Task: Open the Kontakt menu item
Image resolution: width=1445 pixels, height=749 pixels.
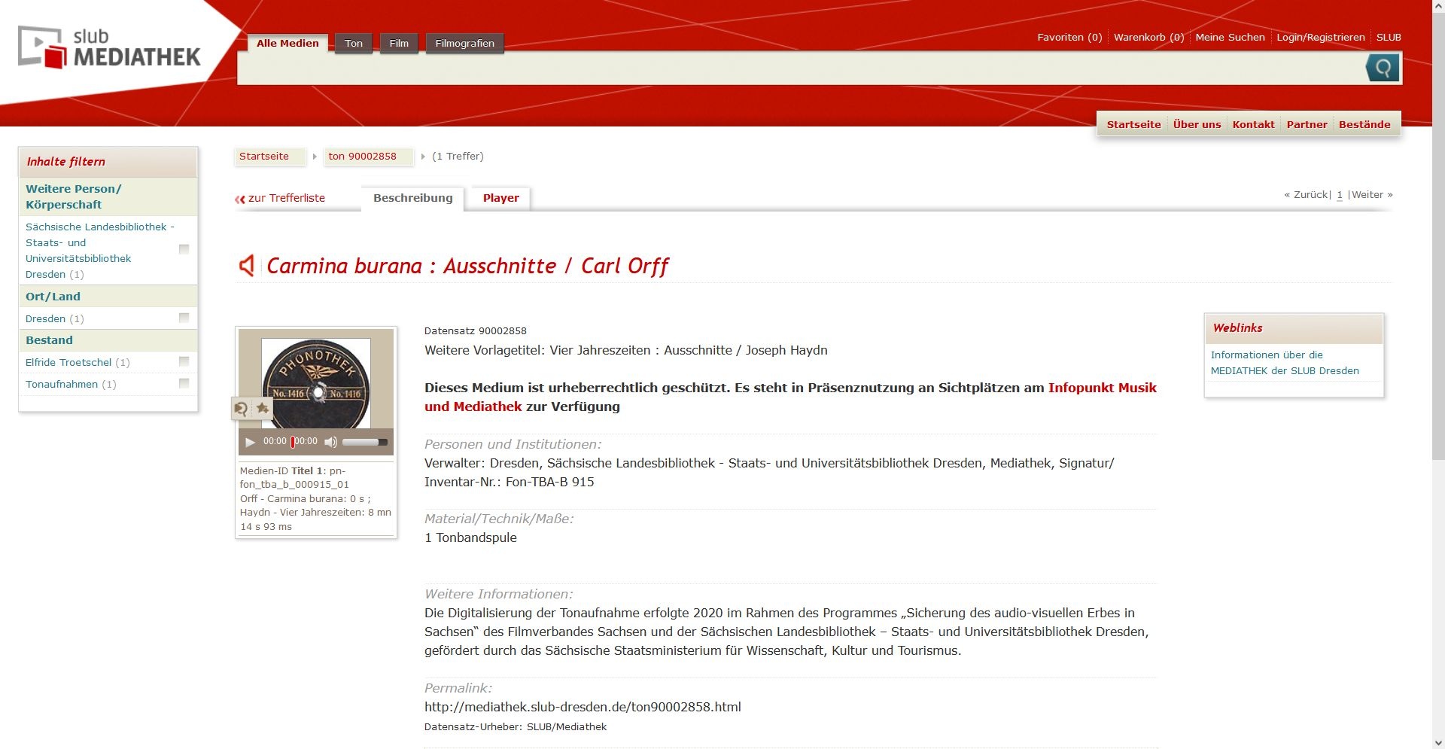Action: tap(1253, 124)
